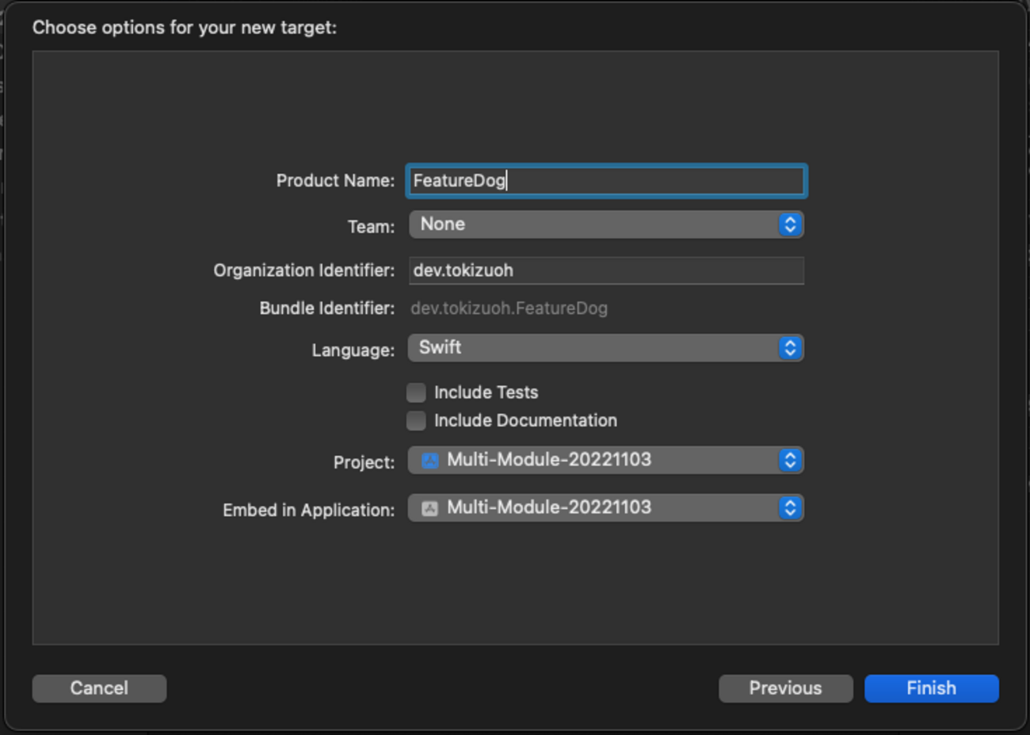
Task: Open the Team dropdown showing None
Action: 594,224
